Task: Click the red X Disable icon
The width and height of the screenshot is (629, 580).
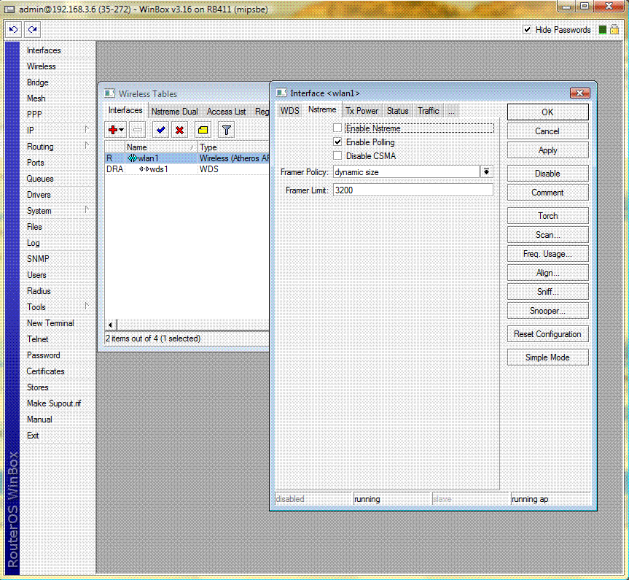Action: (x=179, y=130)
